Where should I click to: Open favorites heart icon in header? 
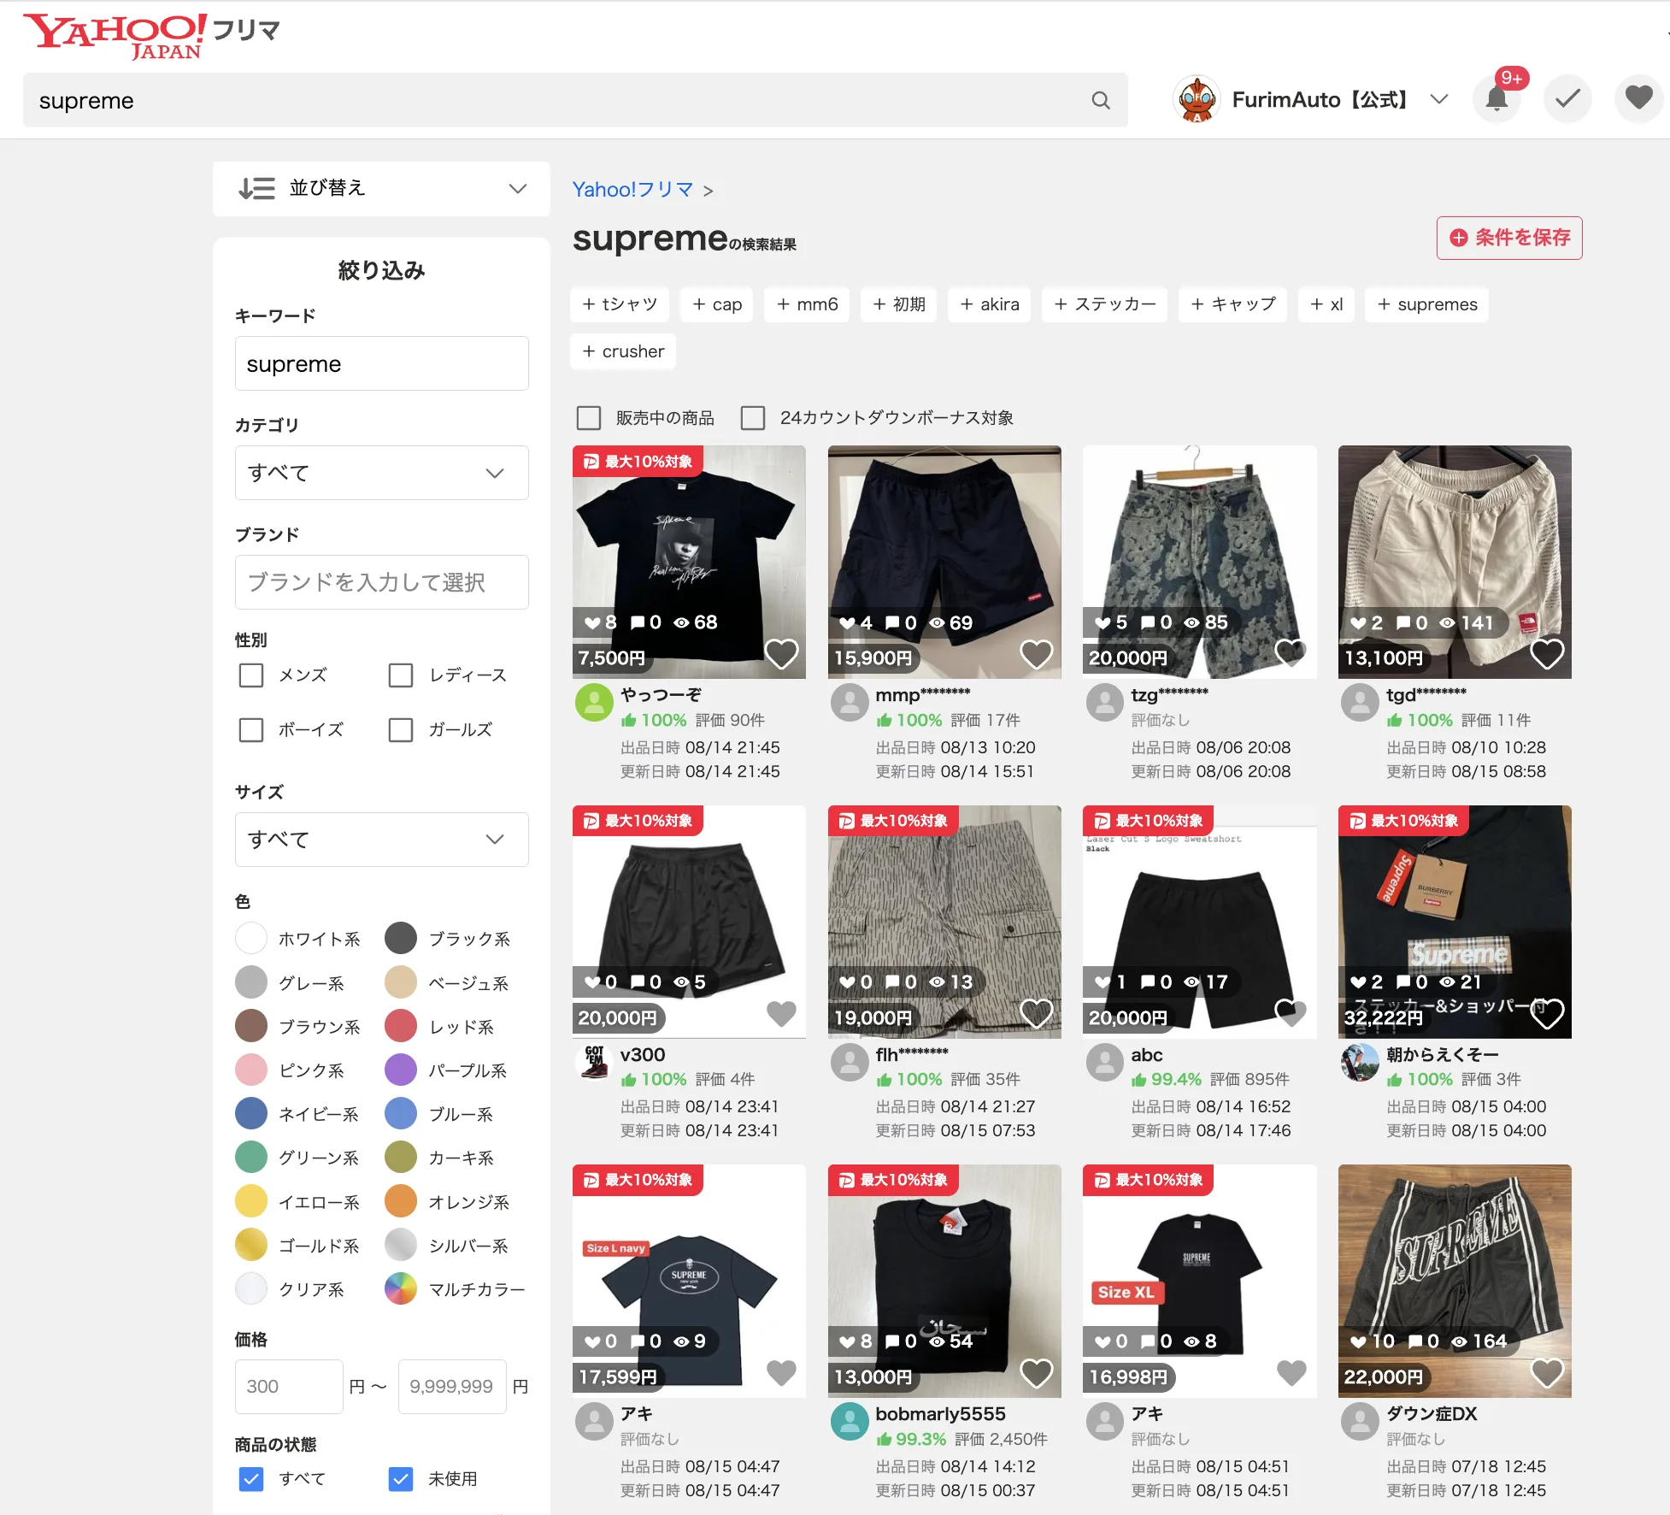coord(1638,99)
